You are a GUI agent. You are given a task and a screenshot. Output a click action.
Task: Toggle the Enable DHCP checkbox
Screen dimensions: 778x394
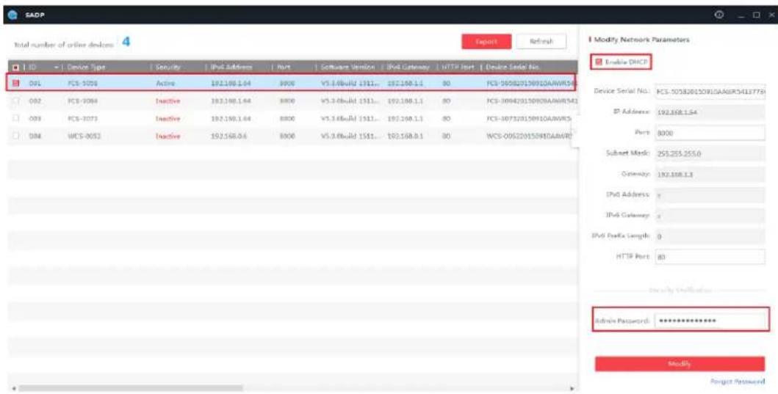(x=599, y=62)
